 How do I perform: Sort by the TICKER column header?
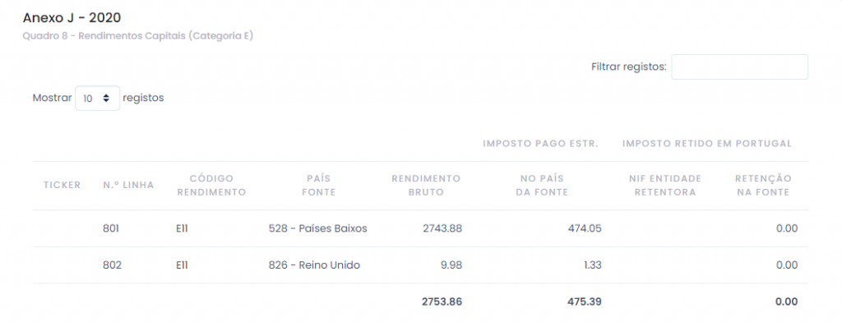pos(62,185)
